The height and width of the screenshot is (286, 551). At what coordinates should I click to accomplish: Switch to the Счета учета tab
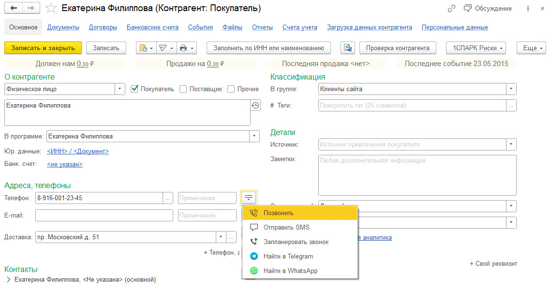[x=300, y=27]
